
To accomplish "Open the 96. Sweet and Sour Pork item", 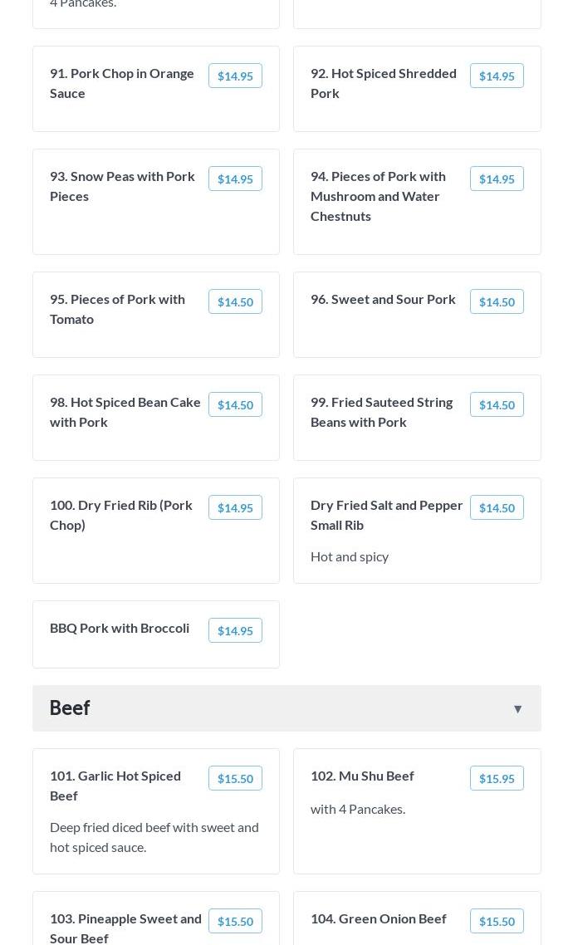I will pos(383,299).
